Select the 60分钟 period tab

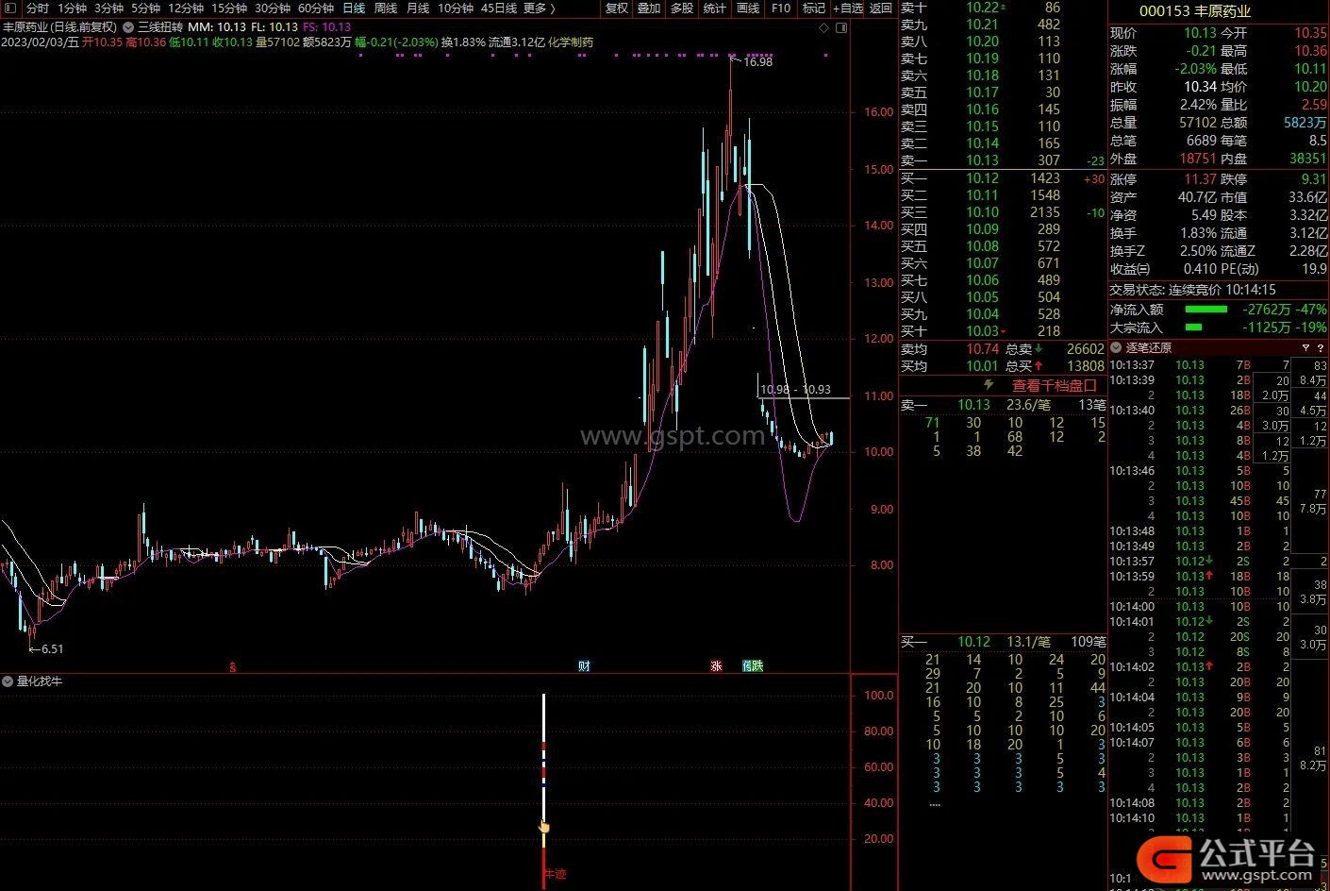315,8
